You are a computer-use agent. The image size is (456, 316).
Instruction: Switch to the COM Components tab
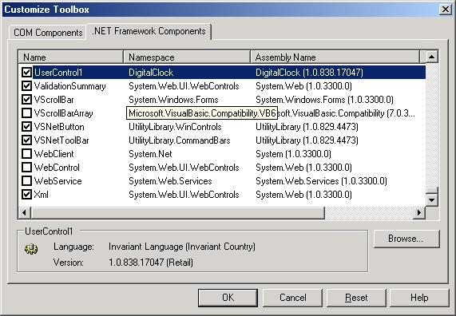coord(48,33)
